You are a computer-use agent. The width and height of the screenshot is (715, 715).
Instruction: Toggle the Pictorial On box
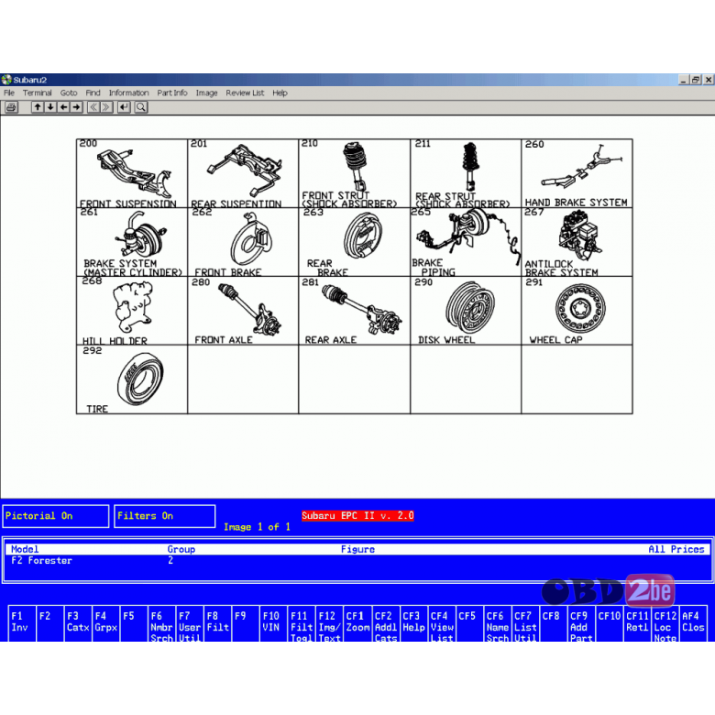point(56,516)
